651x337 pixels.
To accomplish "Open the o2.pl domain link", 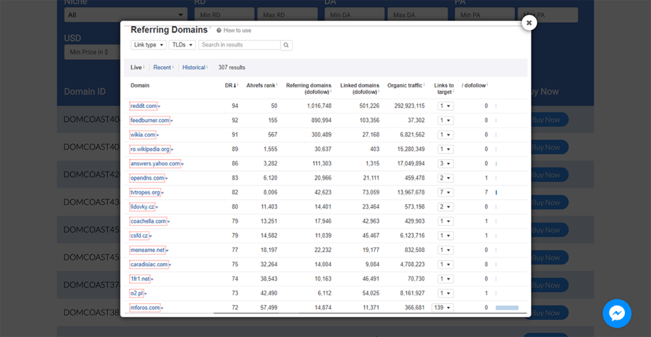I will pos(137,293).
